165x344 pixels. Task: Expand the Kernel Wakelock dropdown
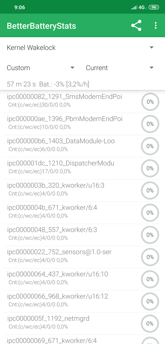point(80,47)
